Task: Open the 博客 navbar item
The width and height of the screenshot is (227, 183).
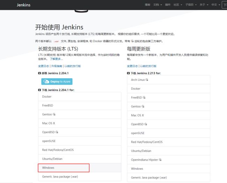Action: click(x=147, y=5)
